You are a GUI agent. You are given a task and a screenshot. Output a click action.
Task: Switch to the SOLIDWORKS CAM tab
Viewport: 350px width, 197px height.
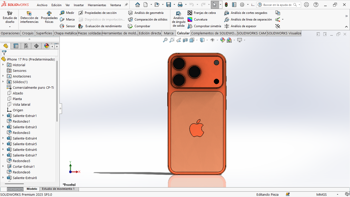point(252,33)
